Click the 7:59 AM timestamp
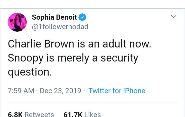Viewport: 185px width, 117px height. tap(21, 91)
